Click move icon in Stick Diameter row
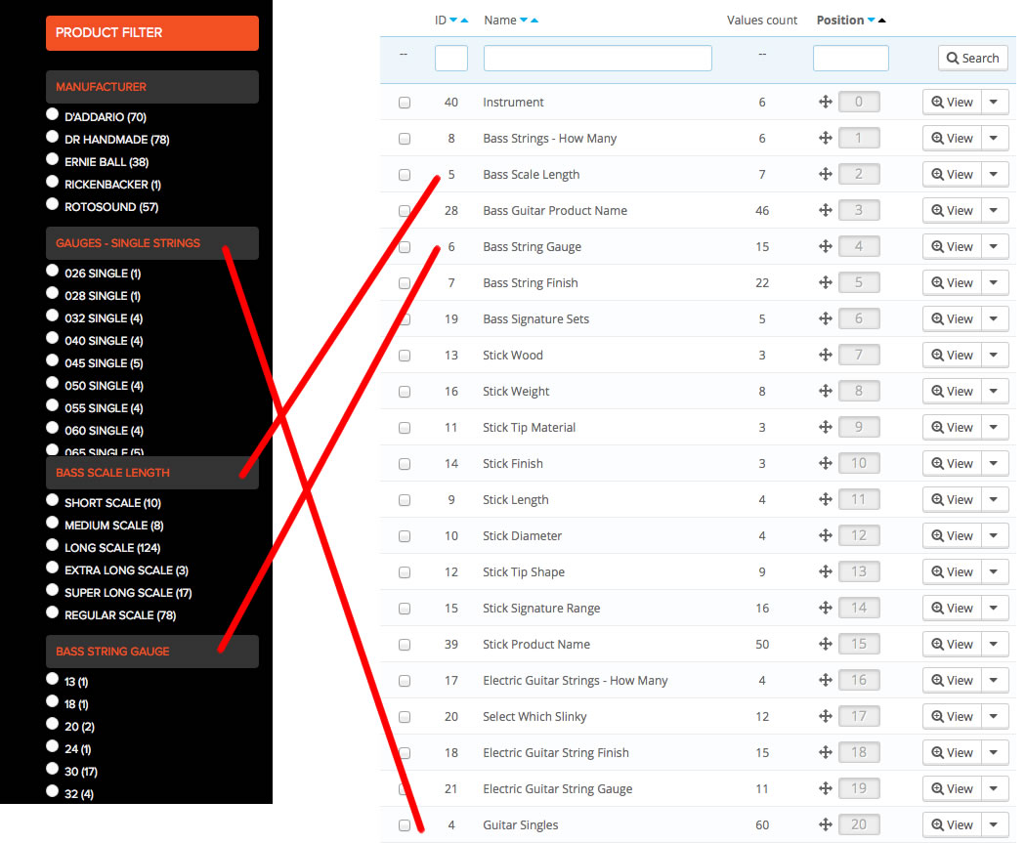The height and width of the screenshot is (843, 1025). [826, 536]
